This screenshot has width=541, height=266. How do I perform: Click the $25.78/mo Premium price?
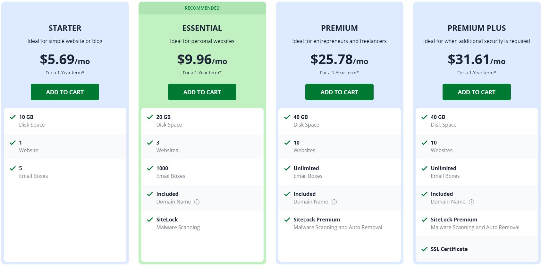[339, 60]
